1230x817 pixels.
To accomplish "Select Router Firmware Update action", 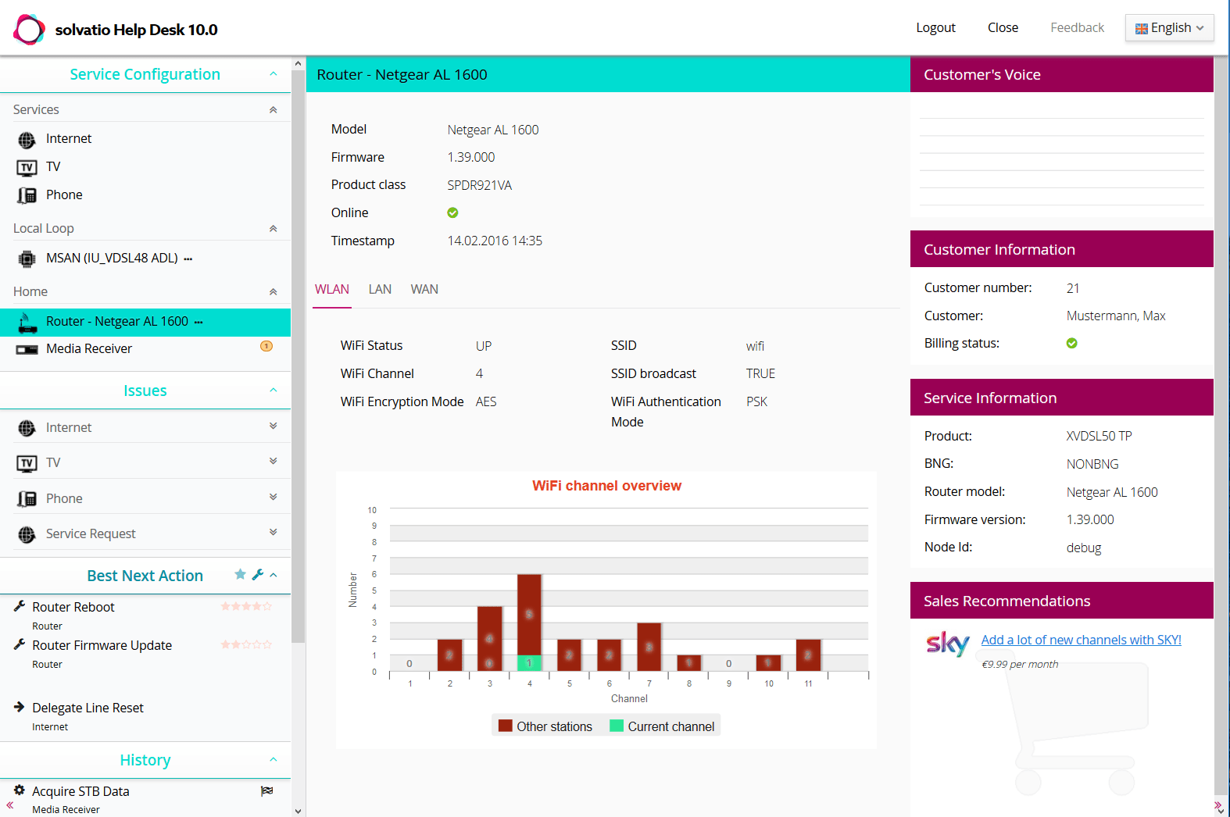I will coord(102,645).
